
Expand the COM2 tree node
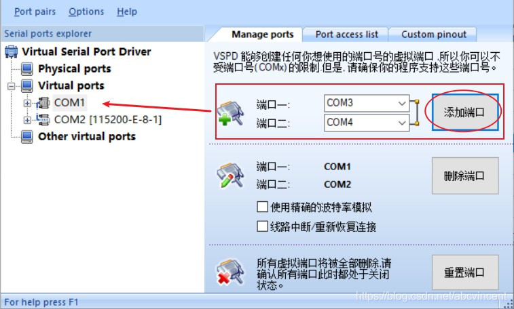27,121
